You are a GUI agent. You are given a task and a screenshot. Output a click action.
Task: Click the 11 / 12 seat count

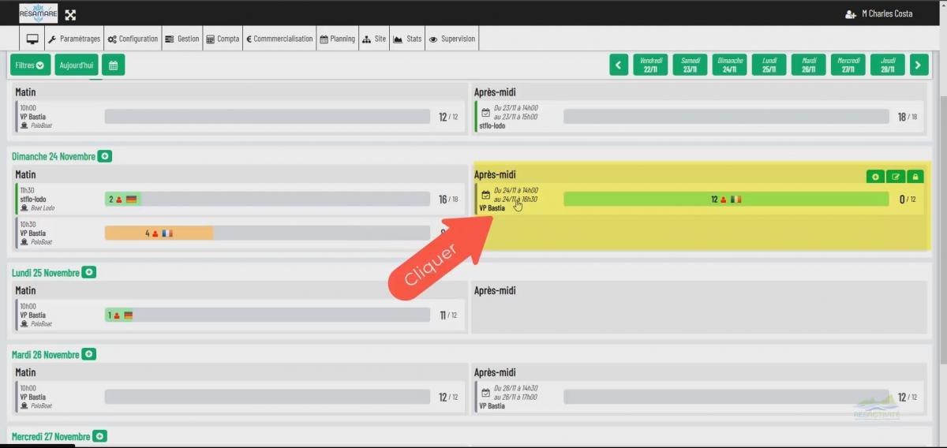click(447, 315)
